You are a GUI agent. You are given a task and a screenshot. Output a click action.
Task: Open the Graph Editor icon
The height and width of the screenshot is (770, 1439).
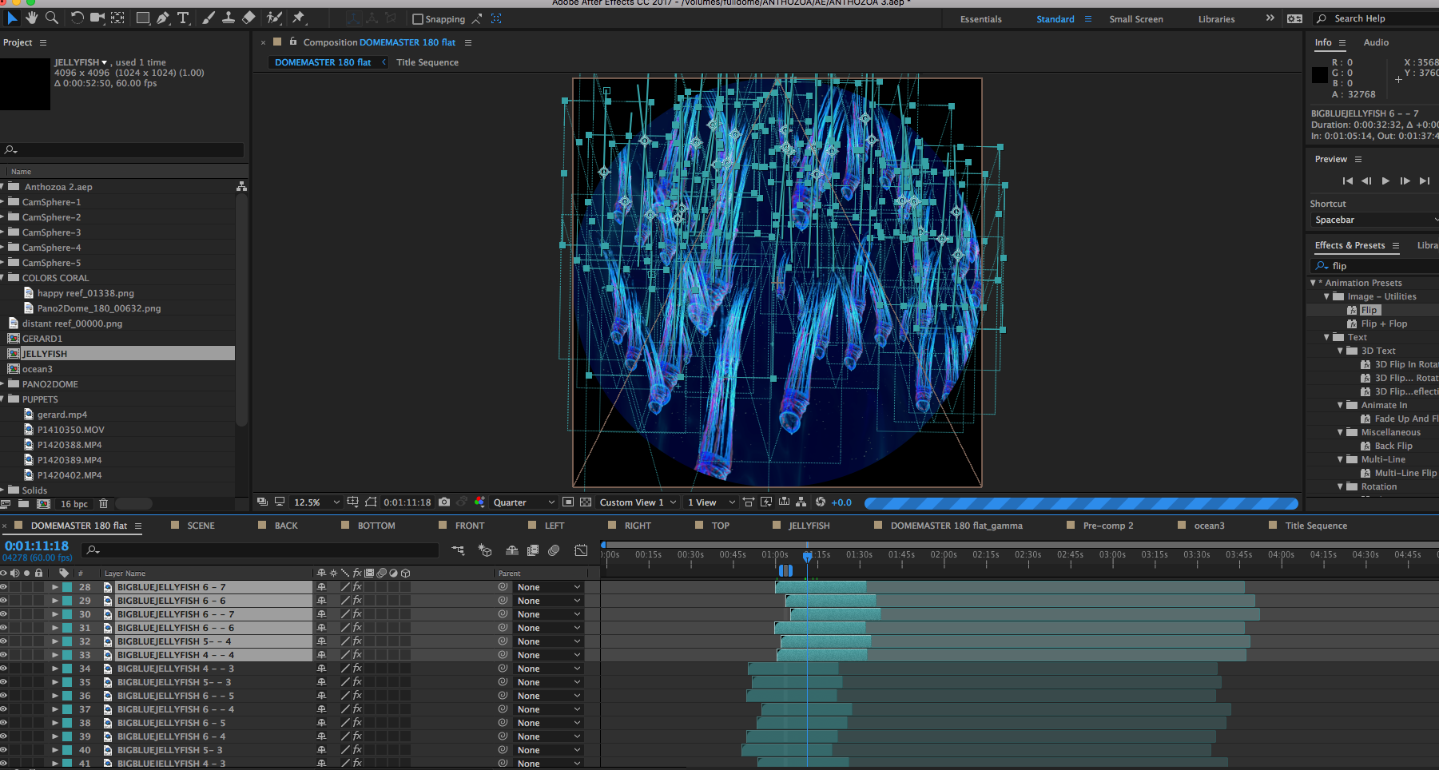pyautogui.click(x=581, y=550)
